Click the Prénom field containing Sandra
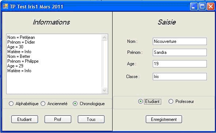 (179, 52)
